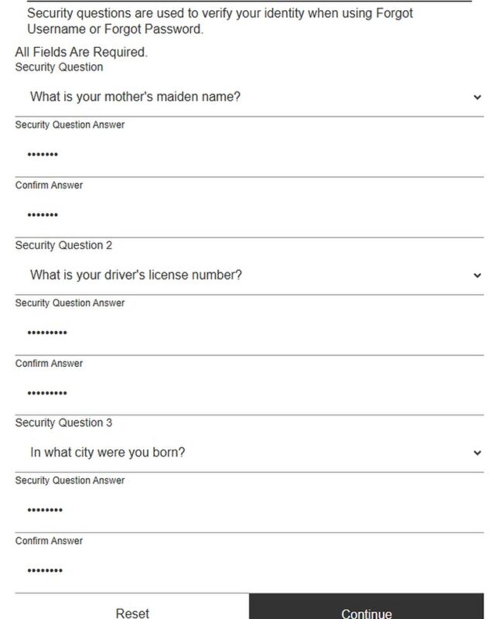
Task: Click the chevron arrow on the driver's license dropdown
Action: point(476,275)
